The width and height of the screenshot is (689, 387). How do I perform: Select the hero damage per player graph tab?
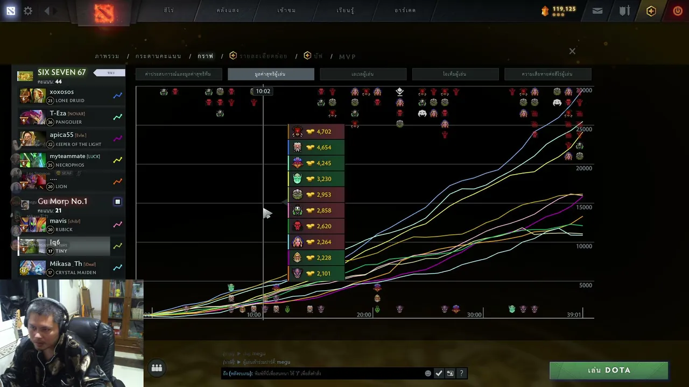(547, 74)
